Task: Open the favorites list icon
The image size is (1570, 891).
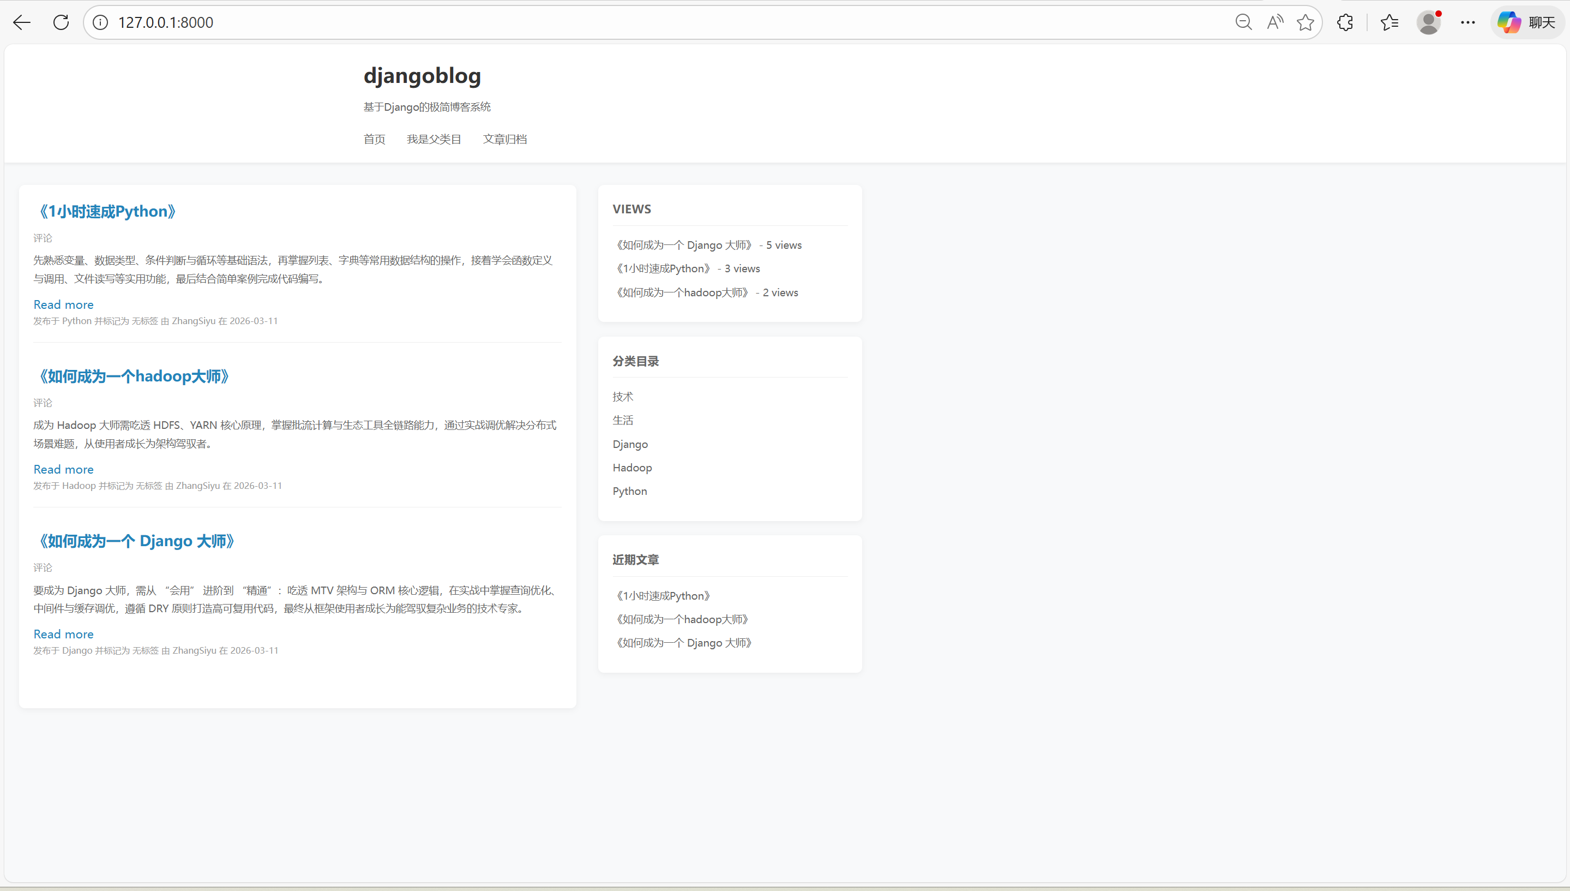Action: point(1389,22)
